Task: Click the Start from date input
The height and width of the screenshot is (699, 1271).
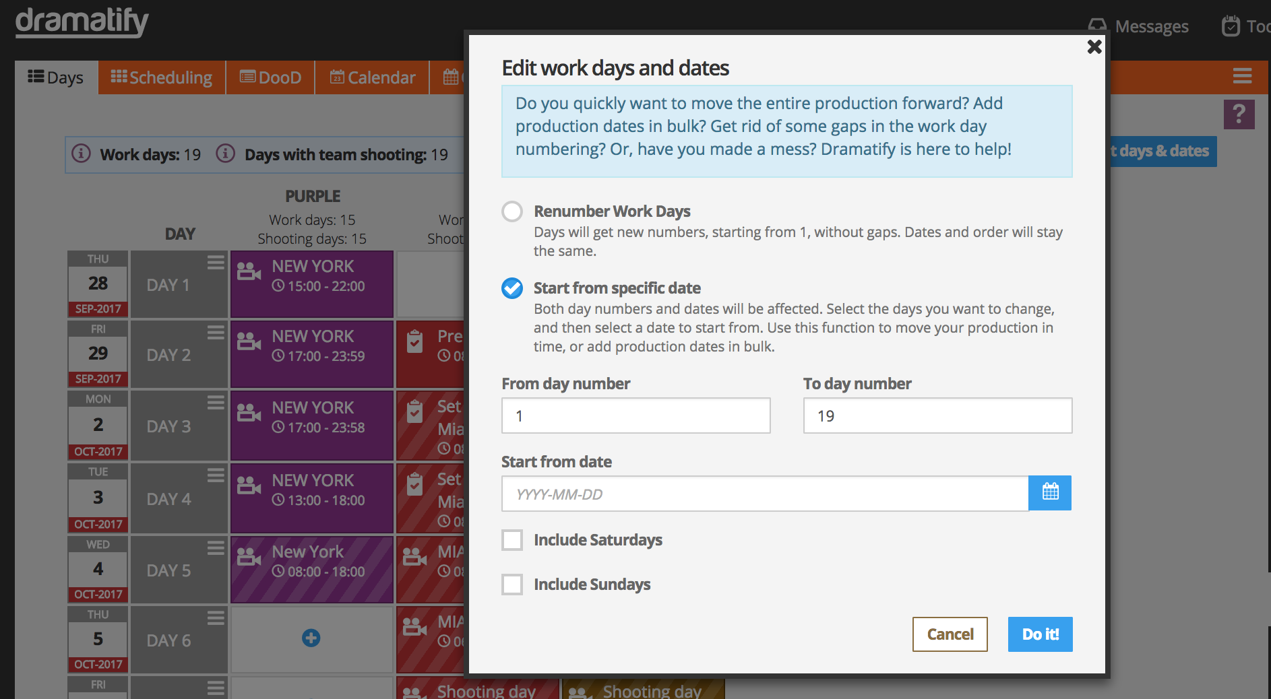Action: (765, 494)
